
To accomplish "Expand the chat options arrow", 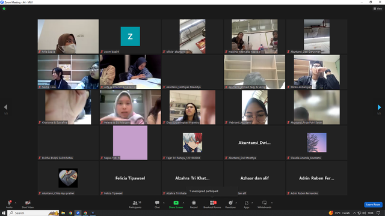I will click(164, 203).
